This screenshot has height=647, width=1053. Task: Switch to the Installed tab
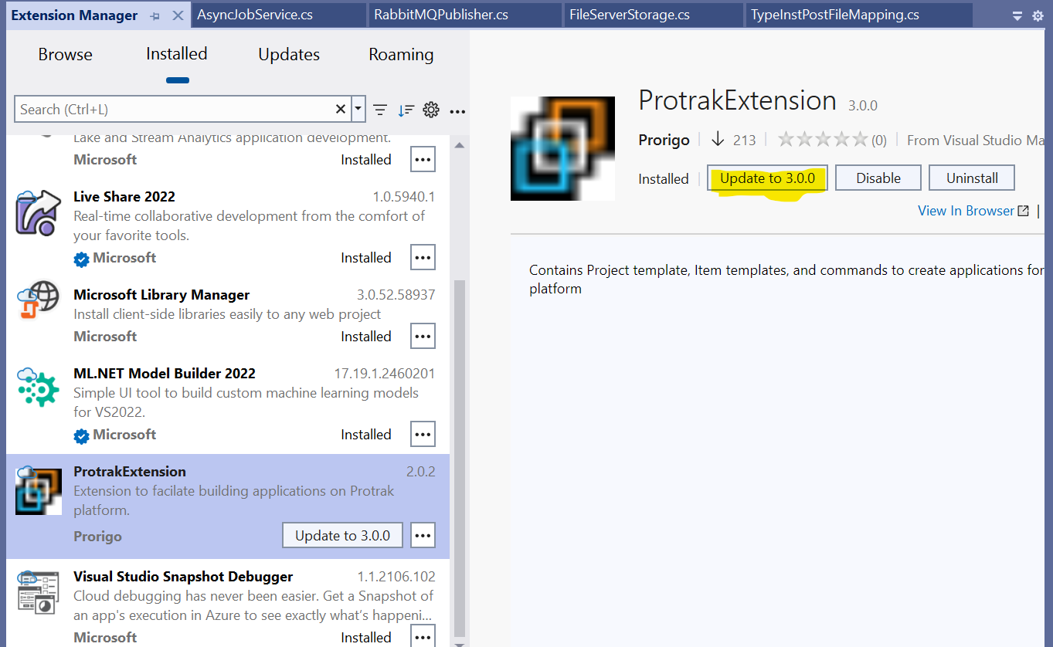pyautogui.click(x=177, y=53)
